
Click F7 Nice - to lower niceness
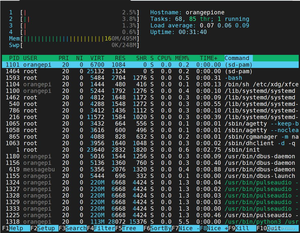186,228
